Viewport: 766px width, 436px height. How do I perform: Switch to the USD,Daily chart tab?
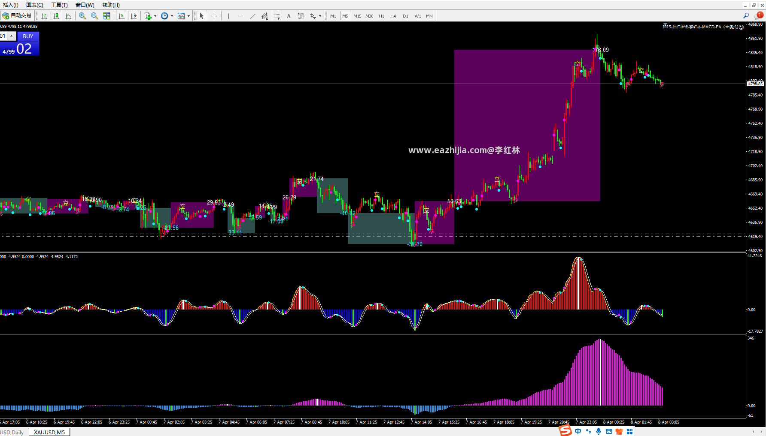(x=13, y=432)
